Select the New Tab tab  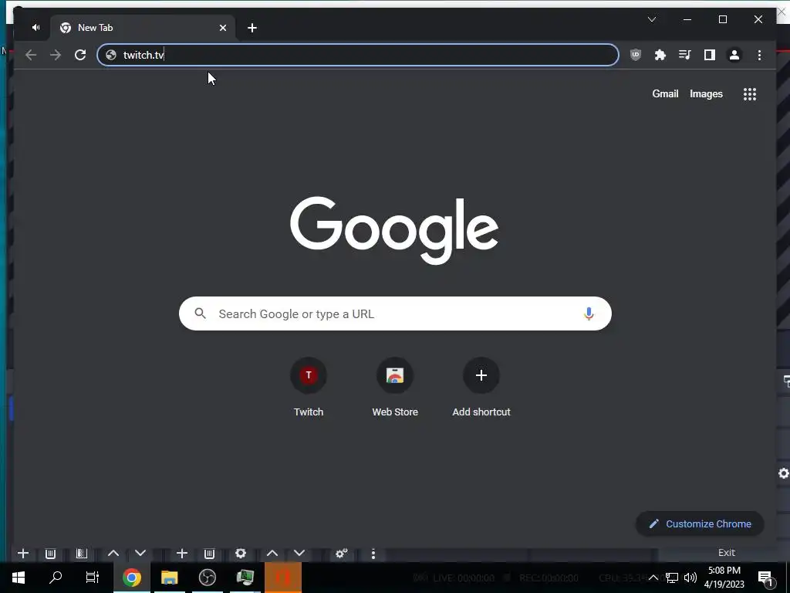pos(142,28)
